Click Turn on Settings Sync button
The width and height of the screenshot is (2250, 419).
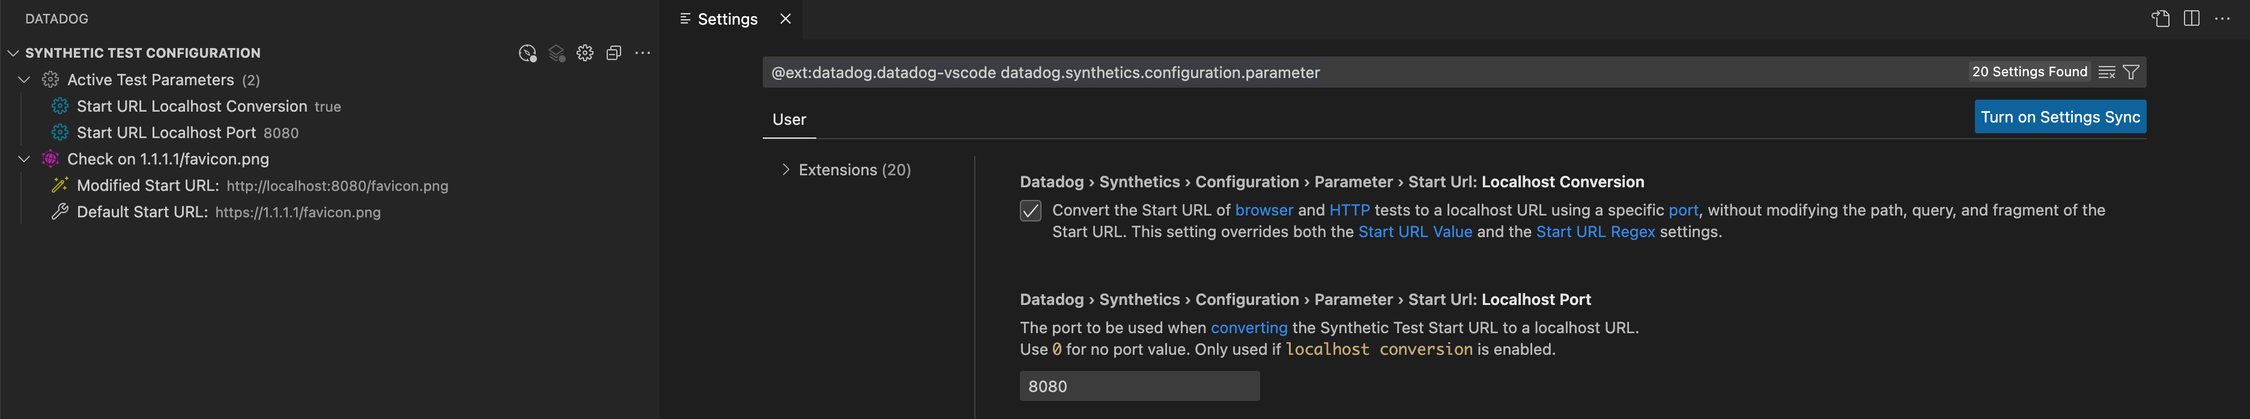(x=2060, y=117)
